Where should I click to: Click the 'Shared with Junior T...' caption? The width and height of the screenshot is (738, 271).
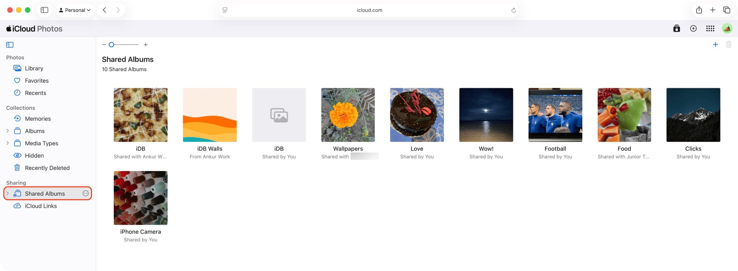(x=624, y=157)
